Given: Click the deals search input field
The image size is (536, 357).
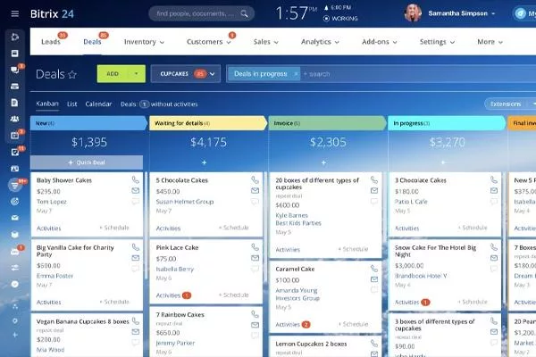Looking at the screenshot, I should (375, 74).
